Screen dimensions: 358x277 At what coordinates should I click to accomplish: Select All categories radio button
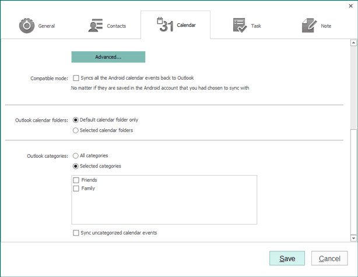75,156
